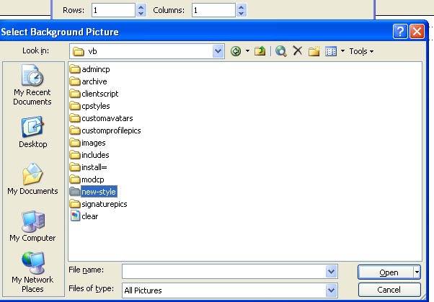Select the modcp folder

pos(87,179)
